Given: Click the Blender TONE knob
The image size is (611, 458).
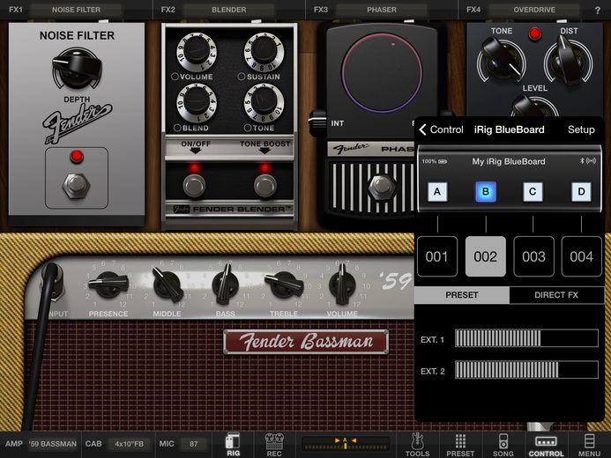Looking at the screenshot, I should point(264,103).
